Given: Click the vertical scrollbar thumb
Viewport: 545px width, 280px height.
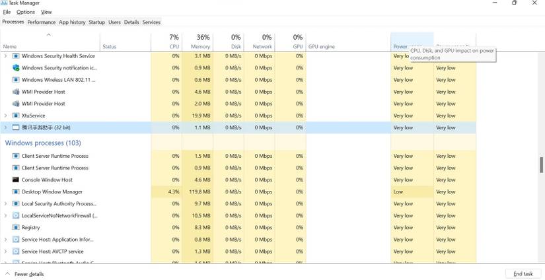Looking at the screenshot, I should (541, 165).
